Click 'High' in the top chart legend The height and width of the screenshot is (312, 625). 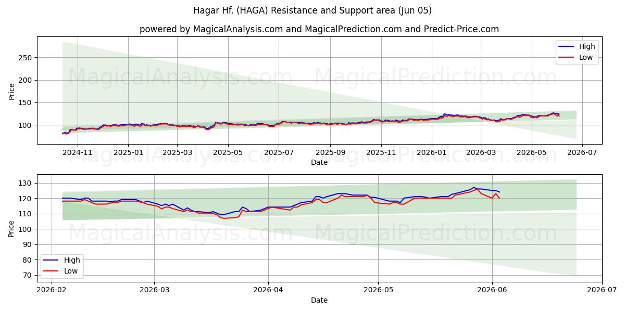click(x=587, y=46)
